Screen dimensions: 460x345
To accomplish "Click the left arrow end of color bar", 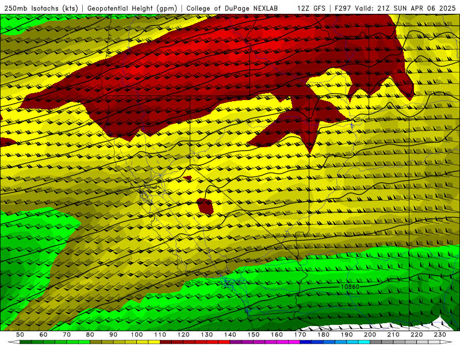I will point(14,342).
